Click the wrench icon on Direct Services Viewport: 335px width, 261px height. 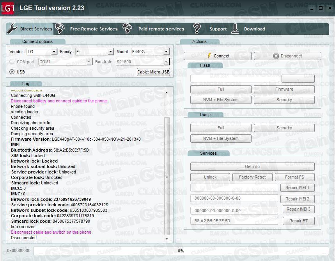tap(12, 29)
